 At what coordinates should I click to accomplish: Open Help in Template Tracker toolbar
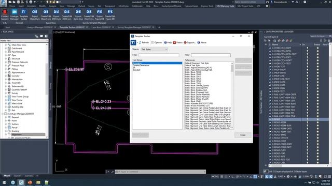click(168, 42)
